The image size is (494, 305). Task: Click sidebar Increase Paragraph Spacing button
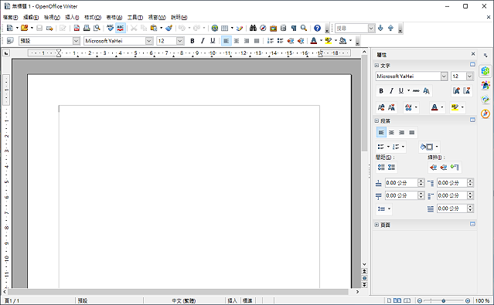(x=381, y=167)
